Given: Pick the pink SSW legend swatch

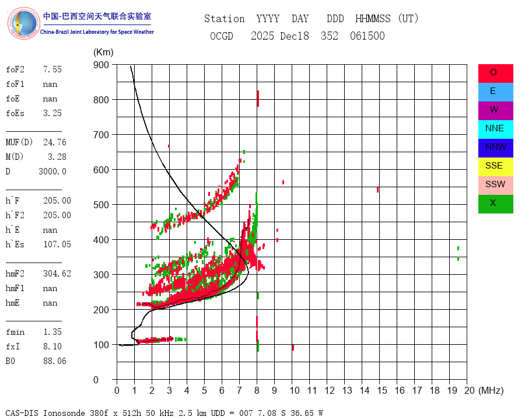Looking at the screenshot, I should pyautogui.click(x=495, y=185).
